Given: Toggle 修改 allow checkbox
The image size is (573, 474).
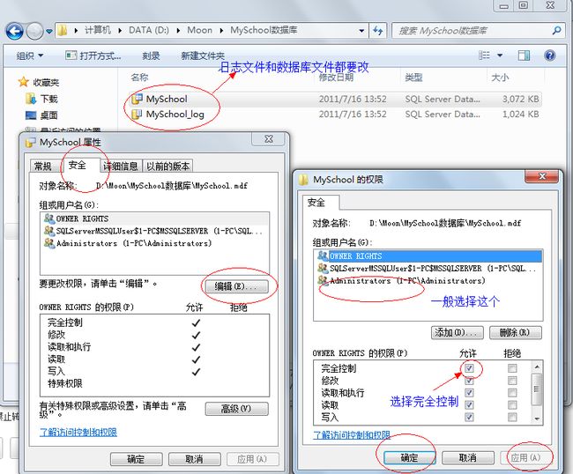Looking at the screenshot, I should click(x=469, y=381).
